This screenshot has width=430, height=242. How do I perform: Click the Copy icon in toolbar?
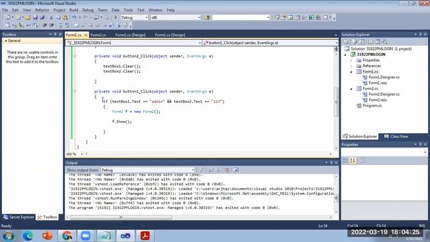[58, 17]
